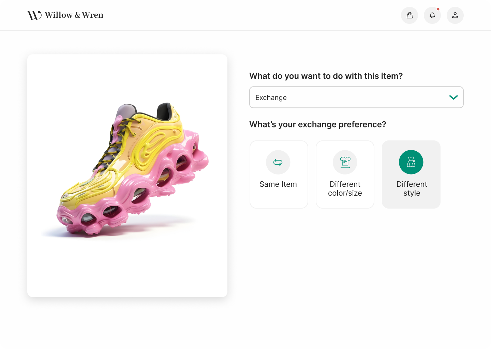The image size is (491, 349).
Task: Click the Willow & Wren logo mark
Action: coord(34,15)
